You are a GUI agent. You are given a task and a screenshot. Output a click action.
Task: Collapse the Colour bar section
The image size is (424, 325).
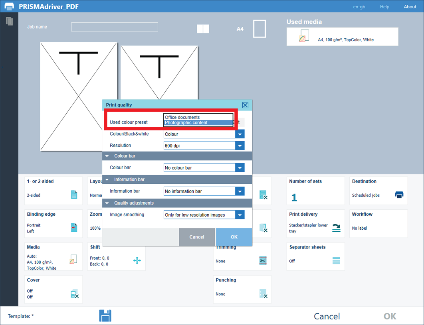[x=107, y=156]
